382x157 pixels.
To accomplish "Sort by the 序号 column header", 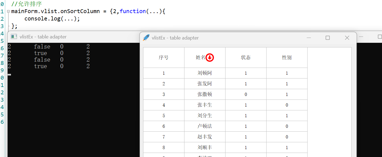I will coord(164,58).
